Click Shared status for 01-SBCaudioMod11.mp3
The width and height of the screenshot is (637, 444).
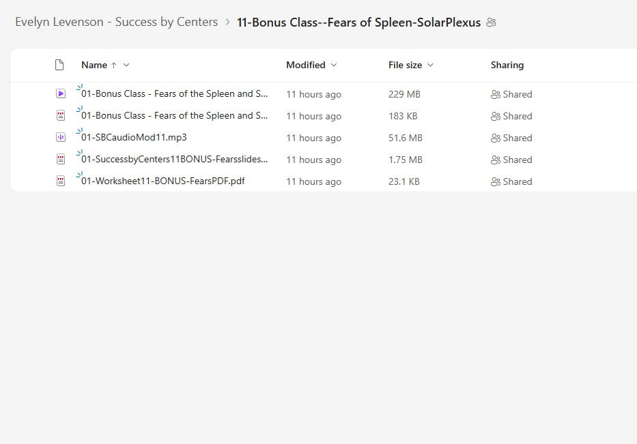(x=517, y=138)
